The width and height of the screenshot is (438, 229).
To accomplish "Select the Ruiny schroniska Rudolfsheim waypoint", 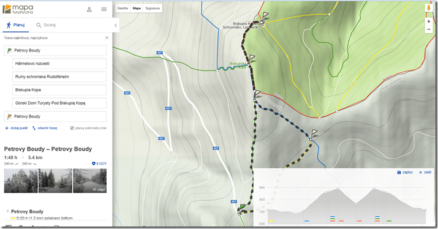I will (59, 77).
